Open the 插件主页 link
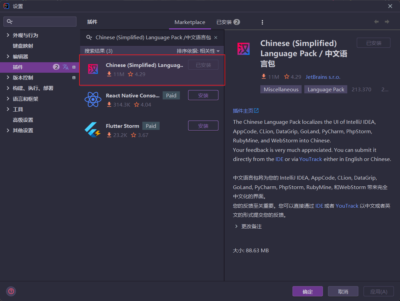Viewport: 400px width, 301px height. point(243,111)
